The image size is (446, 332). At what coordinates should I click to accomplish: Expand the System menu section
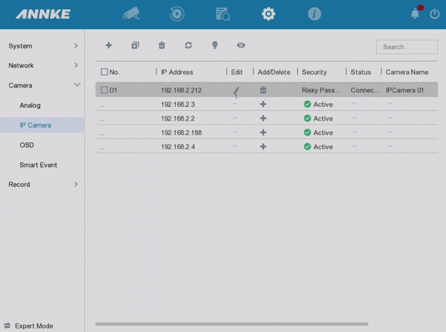[x=42, y=46]
